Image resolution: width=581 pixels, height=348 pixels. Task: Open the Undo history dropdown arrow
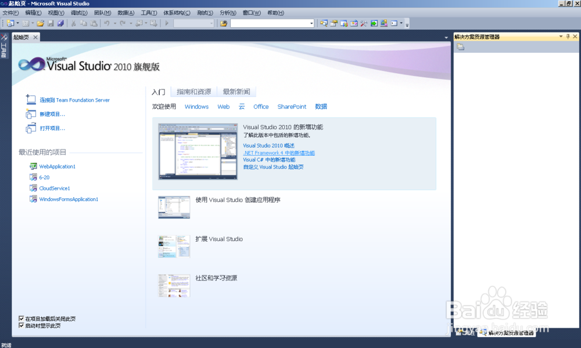click(115, 23)
